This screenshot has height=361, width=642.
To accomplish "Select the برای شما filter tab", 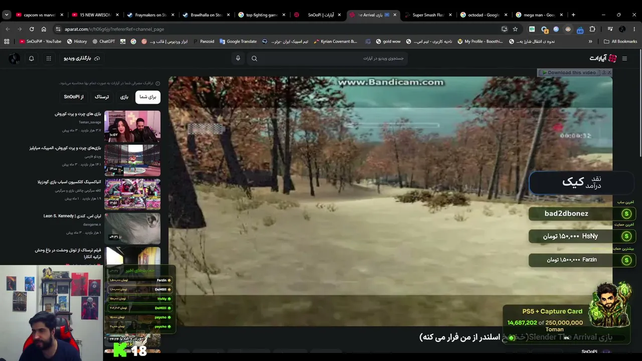I will click(148, 97).
